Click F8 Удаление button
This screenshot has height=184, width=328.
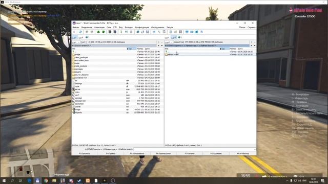click(x=216, y=153)
